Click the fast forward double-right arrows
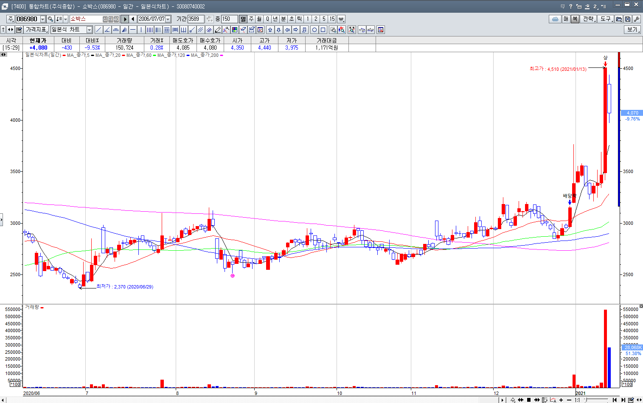 537,400
